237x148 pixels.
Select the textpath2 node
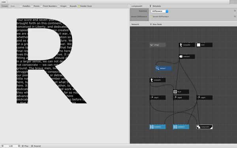coord(187,45)
